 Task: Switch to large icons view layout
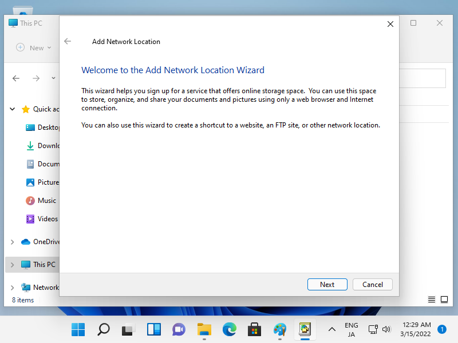coord(444,300)
